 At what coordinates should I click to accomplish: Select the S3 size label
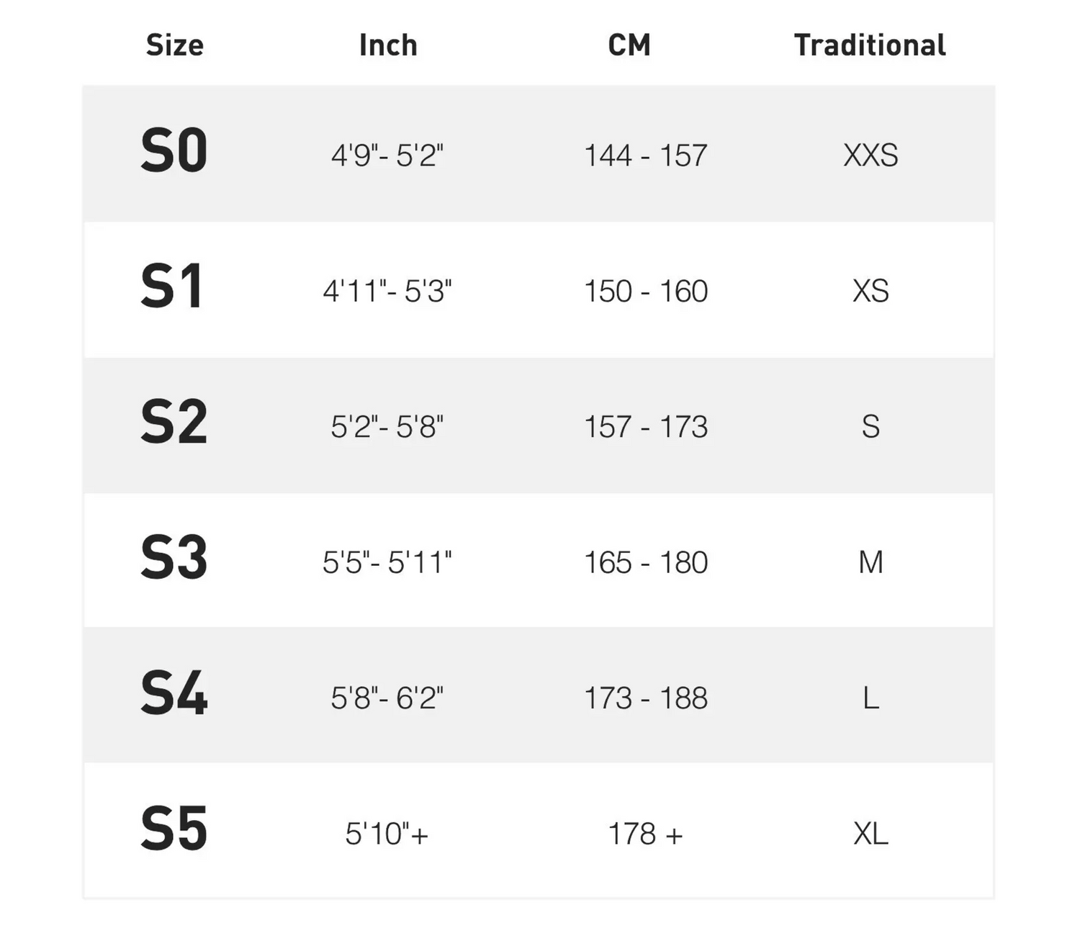174,558
